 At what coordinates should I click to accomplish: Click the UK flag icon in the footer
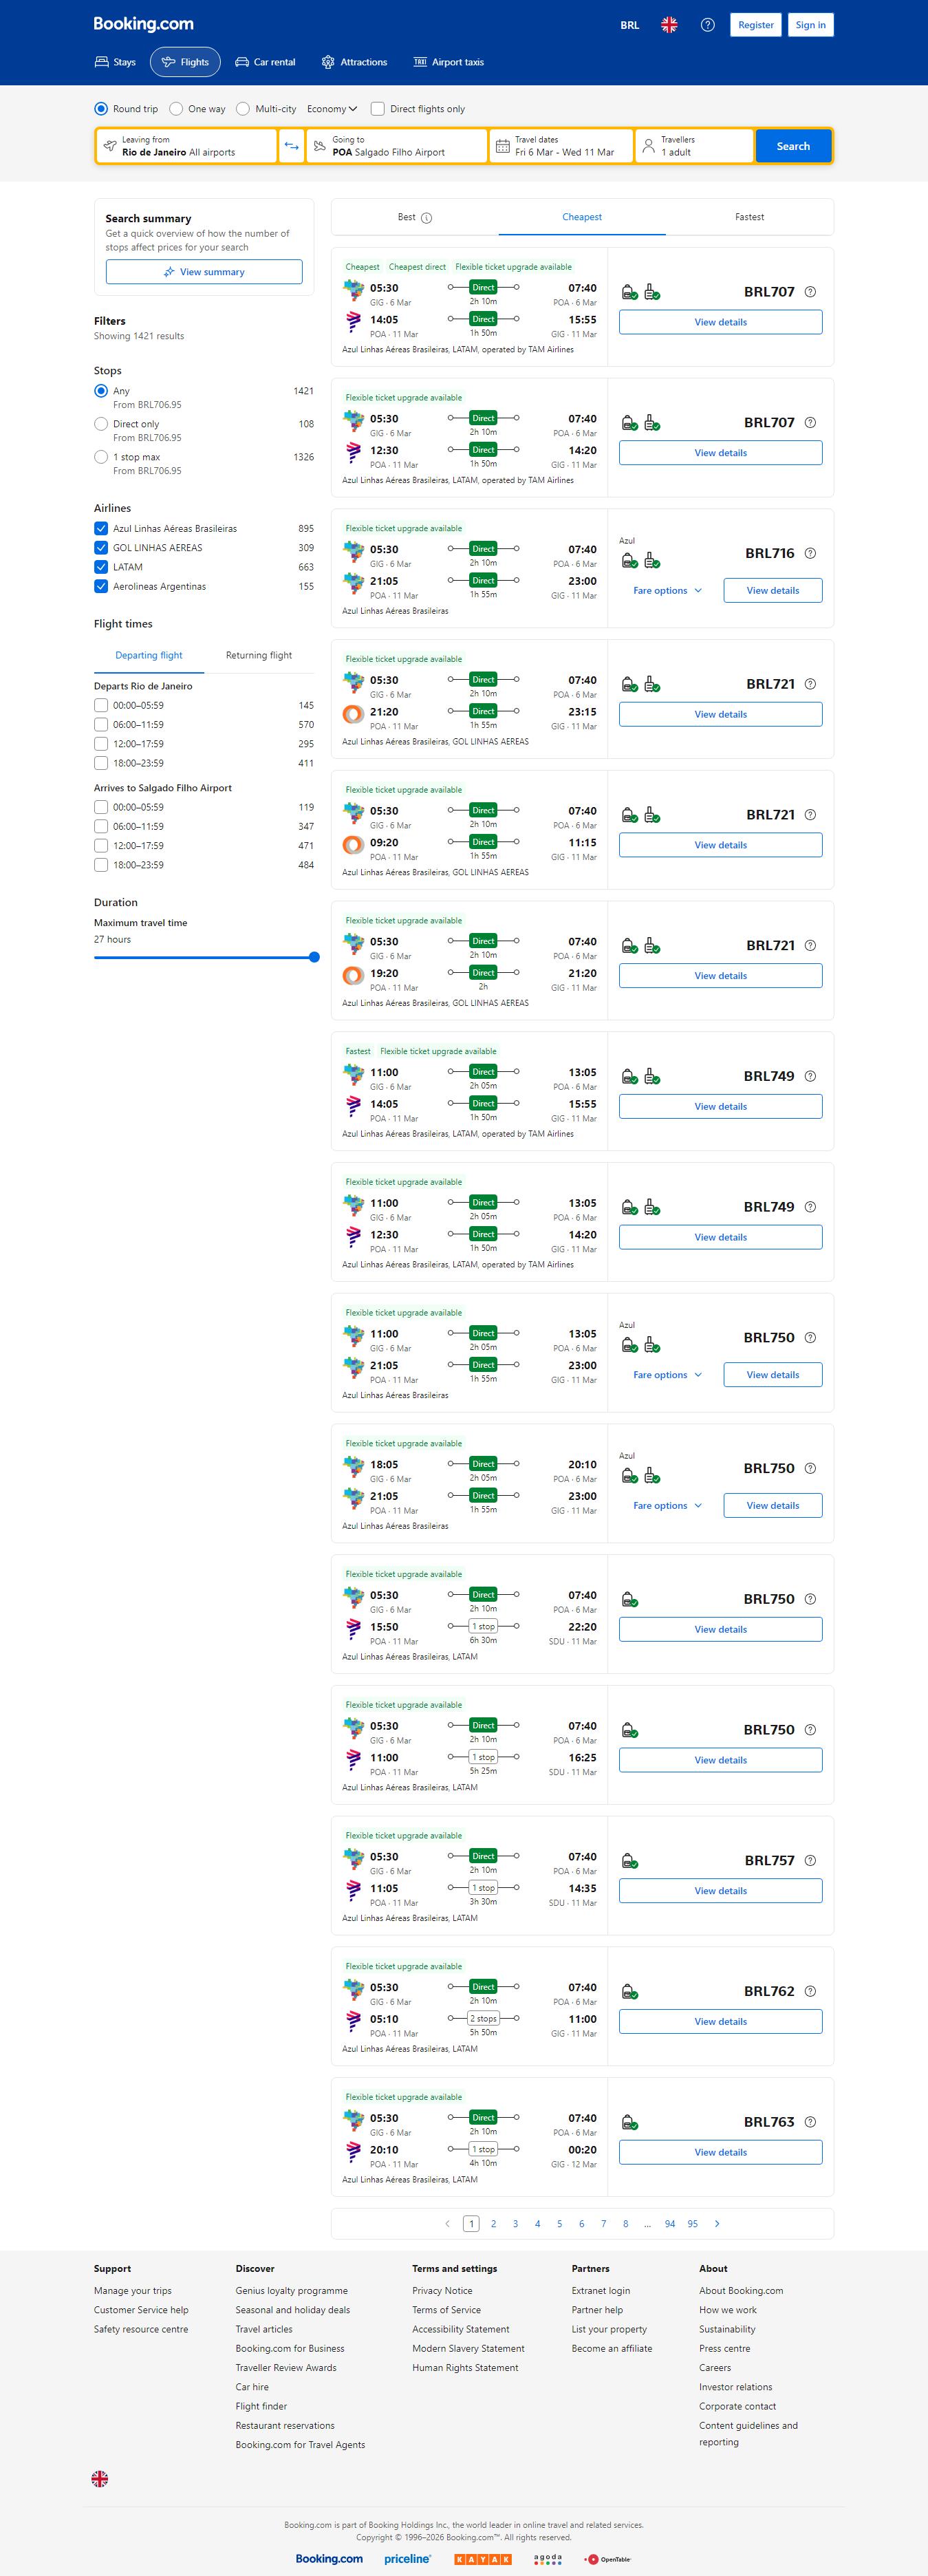point(100,2478)
